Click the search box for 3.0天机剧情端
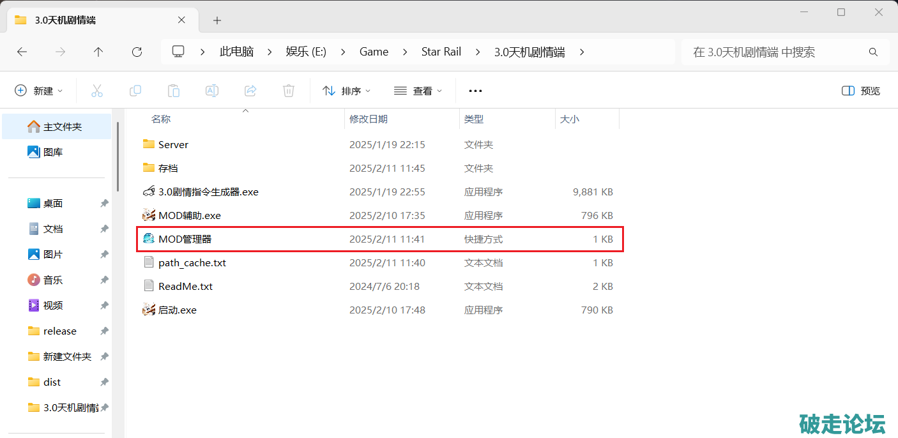The image size is (898, 438). [776, 52]
